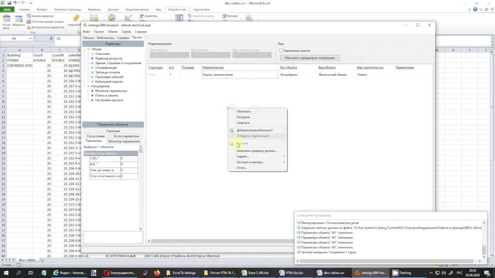Open Настройки проекта tree item
The height and width of the screenshot is (278, 495).
pyautogui.click(x=109, y=100)
